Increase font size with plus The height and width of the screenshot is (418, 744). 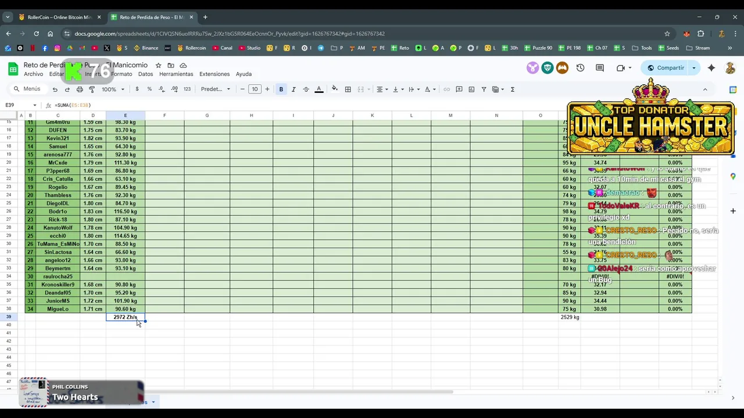click(267, 89)
